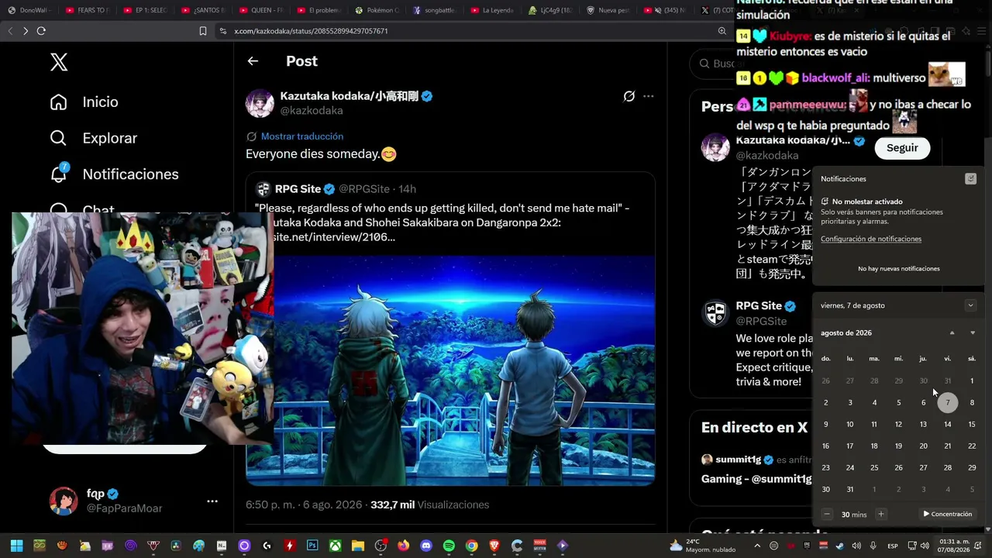Switch to the DonoWall browser tab
Image resolution: width=992 pixels, height=558 pixels.
click(x=29, y=11)
